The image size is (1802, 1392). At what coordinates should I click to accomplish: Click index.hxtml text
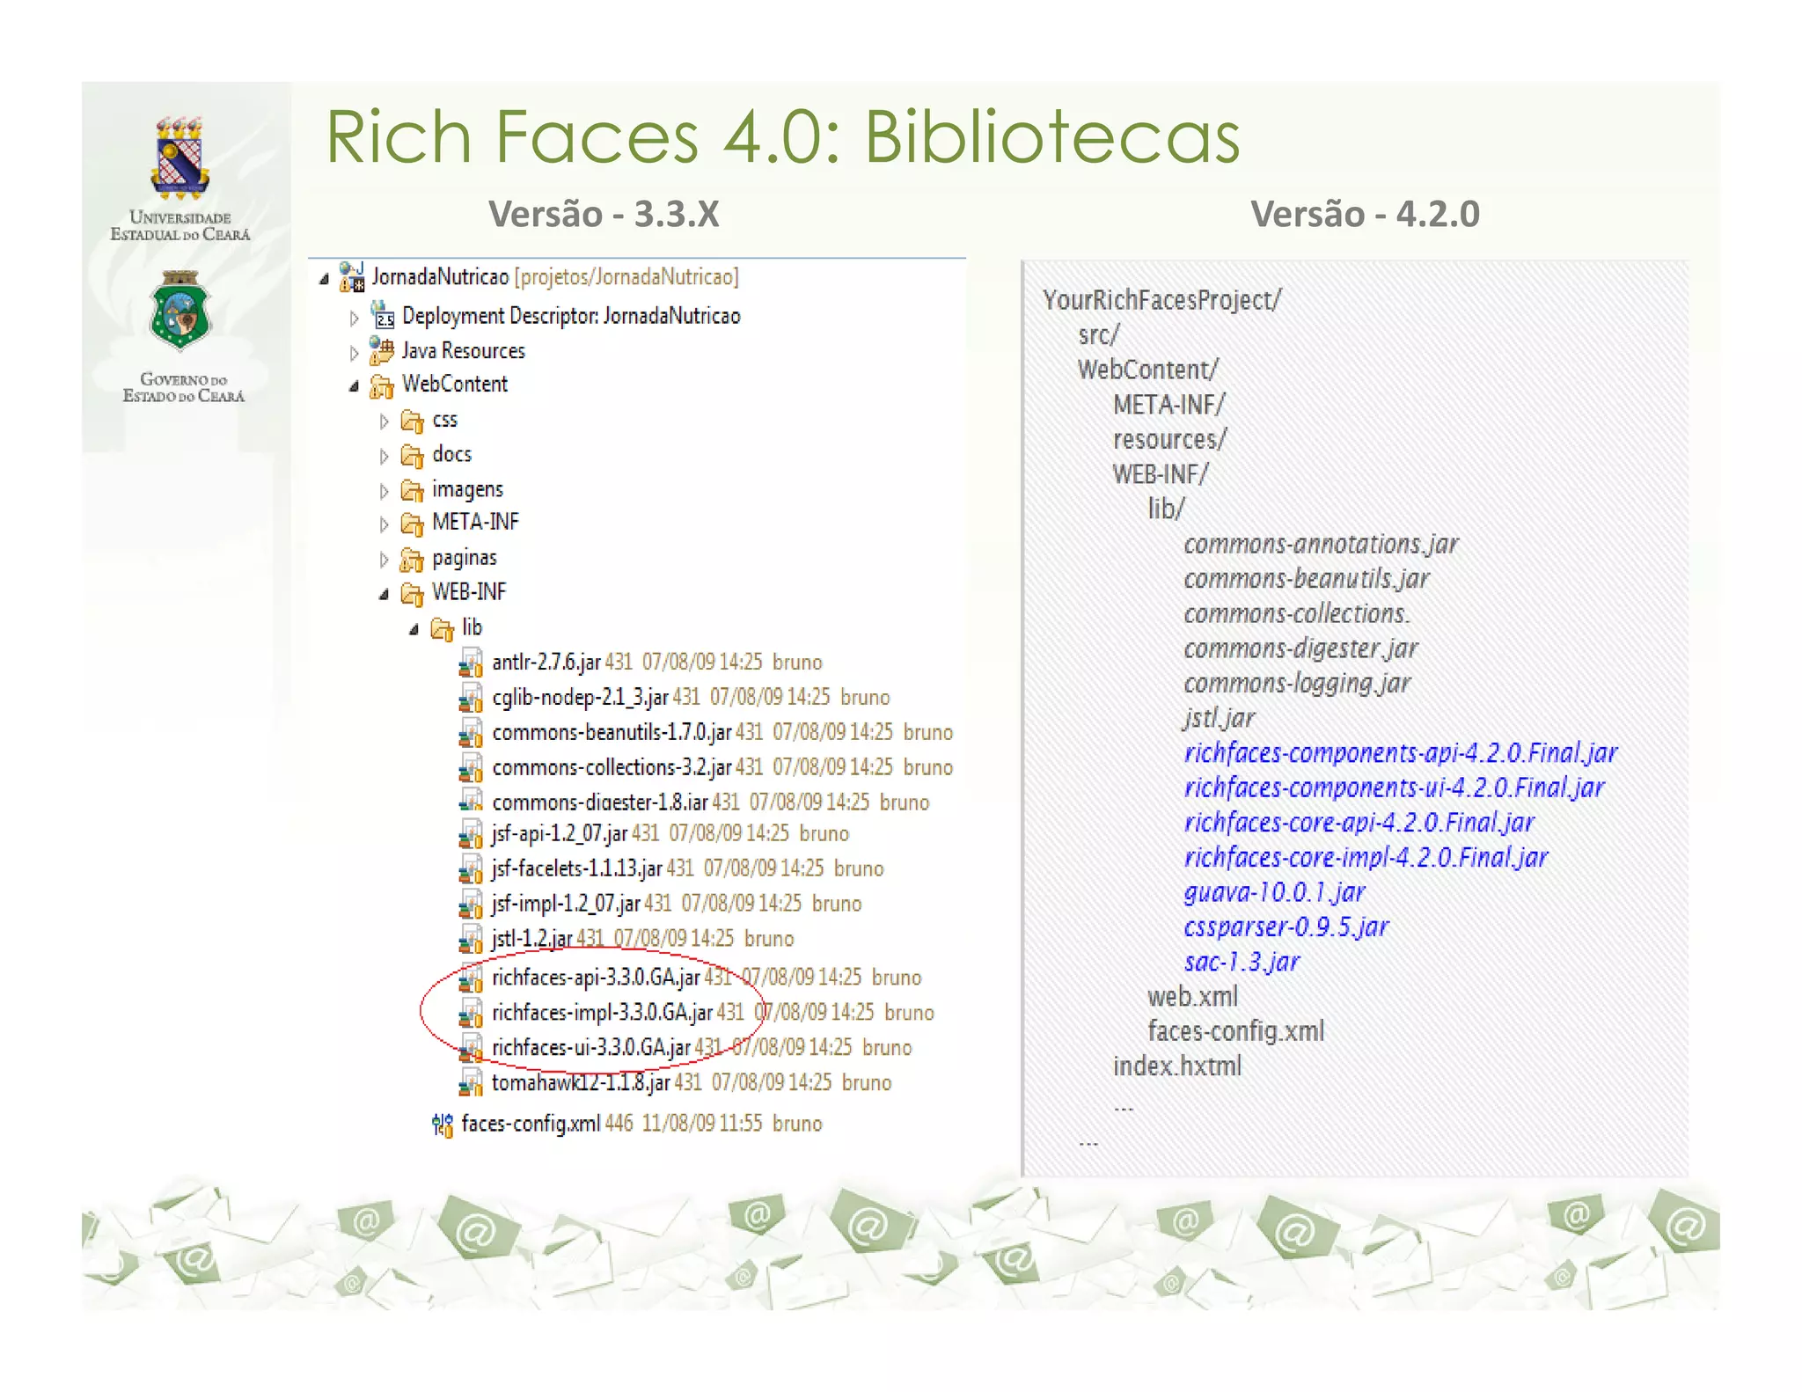(x=1177, y=1066)
